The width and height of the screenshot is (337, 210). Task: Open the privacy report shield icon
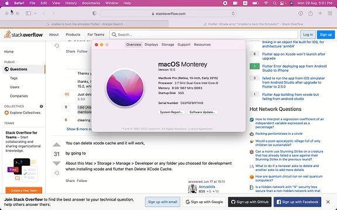[94, 13]
